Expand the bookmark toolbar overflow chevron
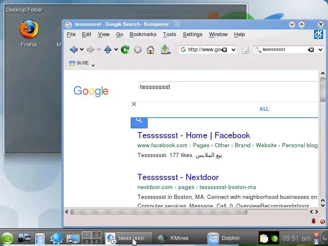 [x=93, y=66]
